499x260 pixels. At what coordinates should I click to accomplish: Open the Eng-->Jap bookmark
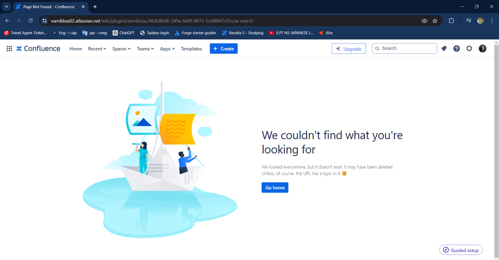(64, 33)
